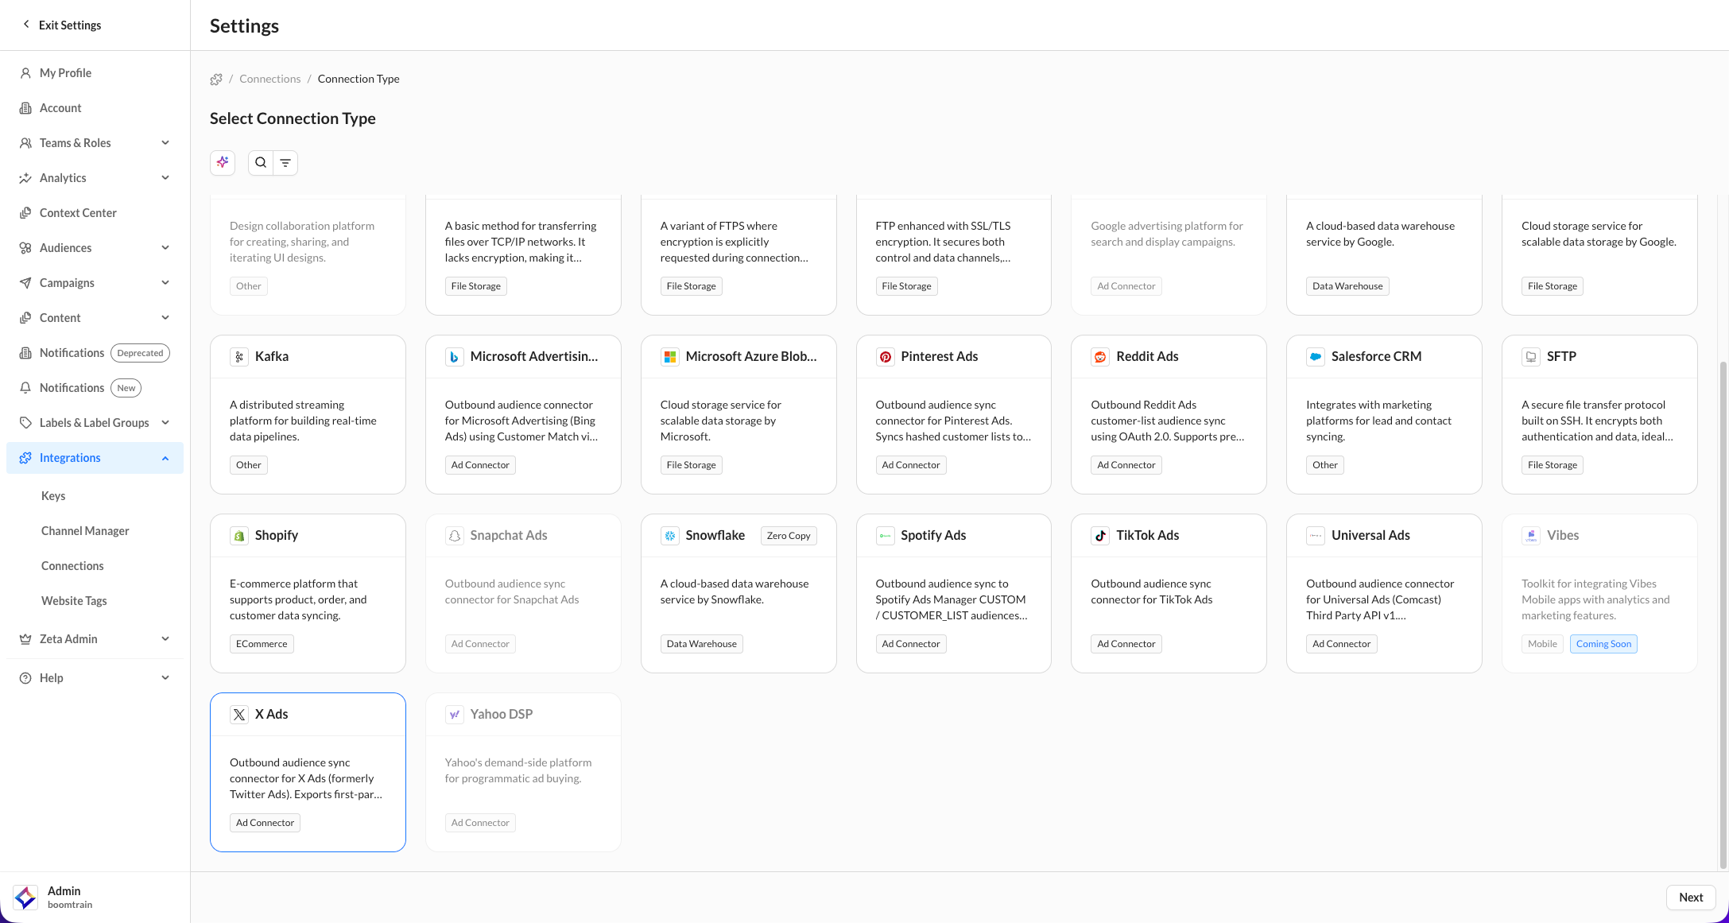Click the TikTok Ads logo icon
Viewport: 1729px width, 923px height.
pyautogui.click(x=1100, y=536)
